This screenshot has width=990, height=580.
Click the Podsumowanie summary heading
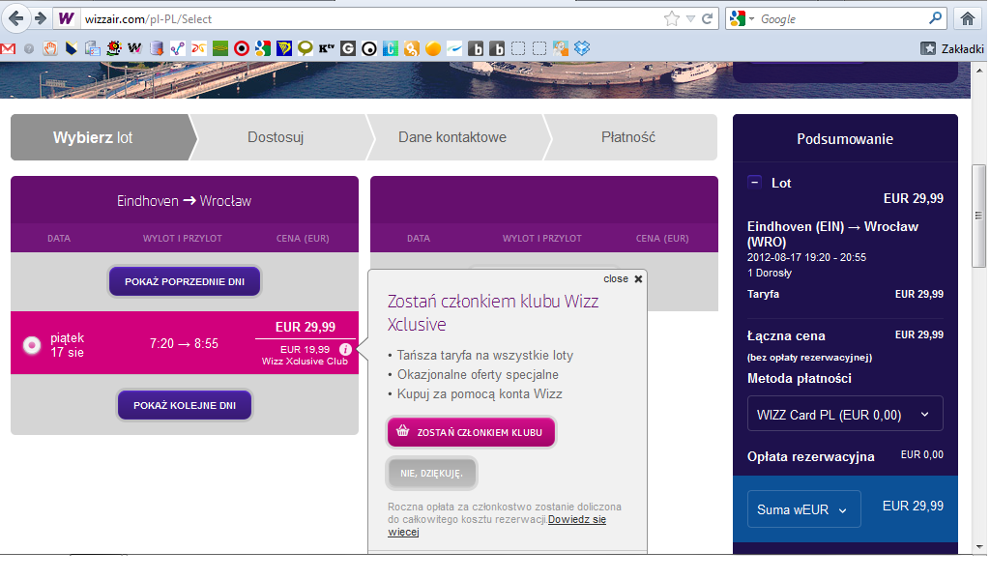pyautogui.click(x=845, y=139)
